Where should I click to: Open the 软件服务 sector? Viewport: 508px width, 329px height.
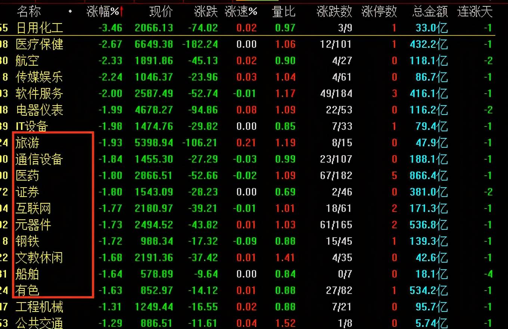click(x=40, y=93)
